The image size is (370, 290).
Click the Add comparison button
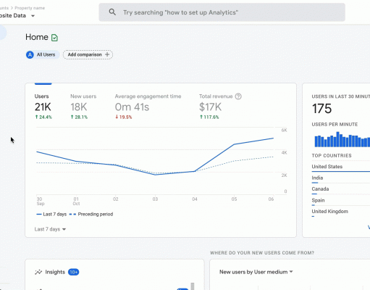tap(88, 54)
